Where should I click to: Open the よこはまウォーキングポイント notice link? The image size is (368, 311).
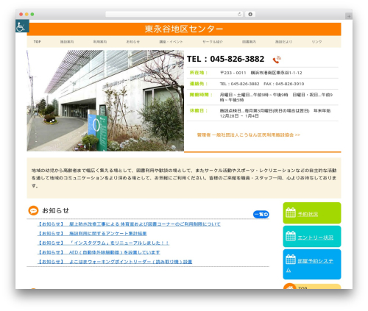point(115,262)
